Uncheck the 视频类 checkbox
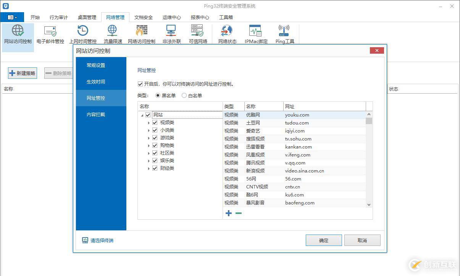This screenshot has width=460, height=276. point(155,123)
